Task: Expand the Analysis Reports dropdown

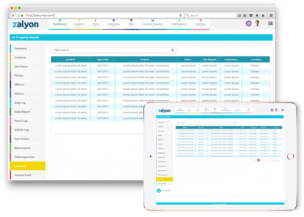Action: pos(153,24)
